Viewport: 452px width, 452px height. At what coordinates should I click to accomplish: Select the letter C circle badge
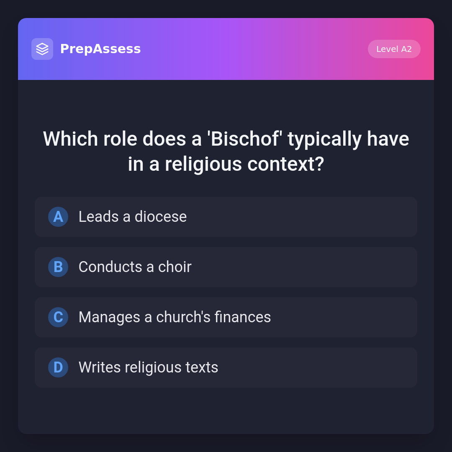click(x=58, y=317)
